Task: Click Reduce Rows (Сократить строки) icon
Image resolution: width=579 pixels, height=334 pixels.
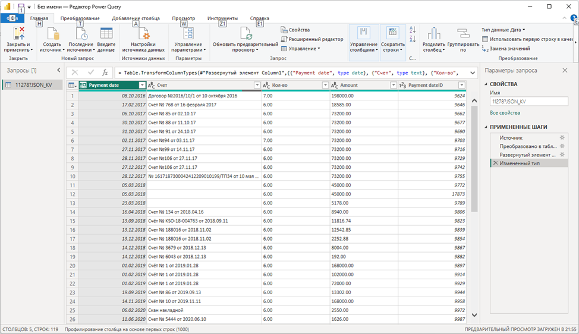Action: tap(392, 33)
